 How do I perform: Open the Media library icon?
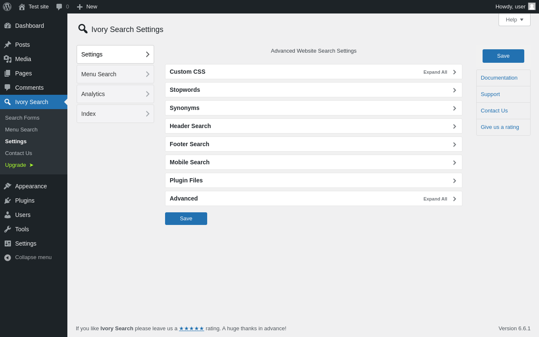point(8,59)
